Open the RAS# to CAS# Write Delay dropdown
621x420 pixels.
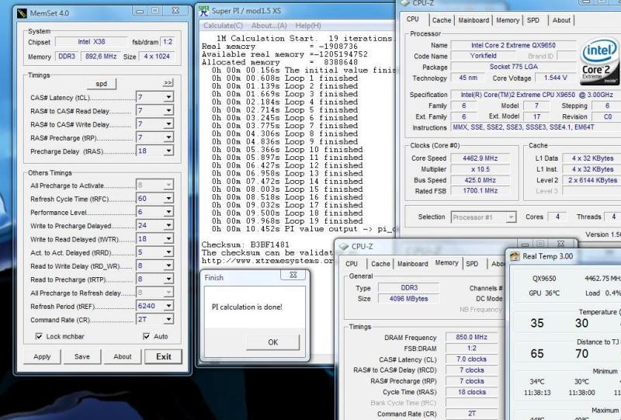pos(168,124)
